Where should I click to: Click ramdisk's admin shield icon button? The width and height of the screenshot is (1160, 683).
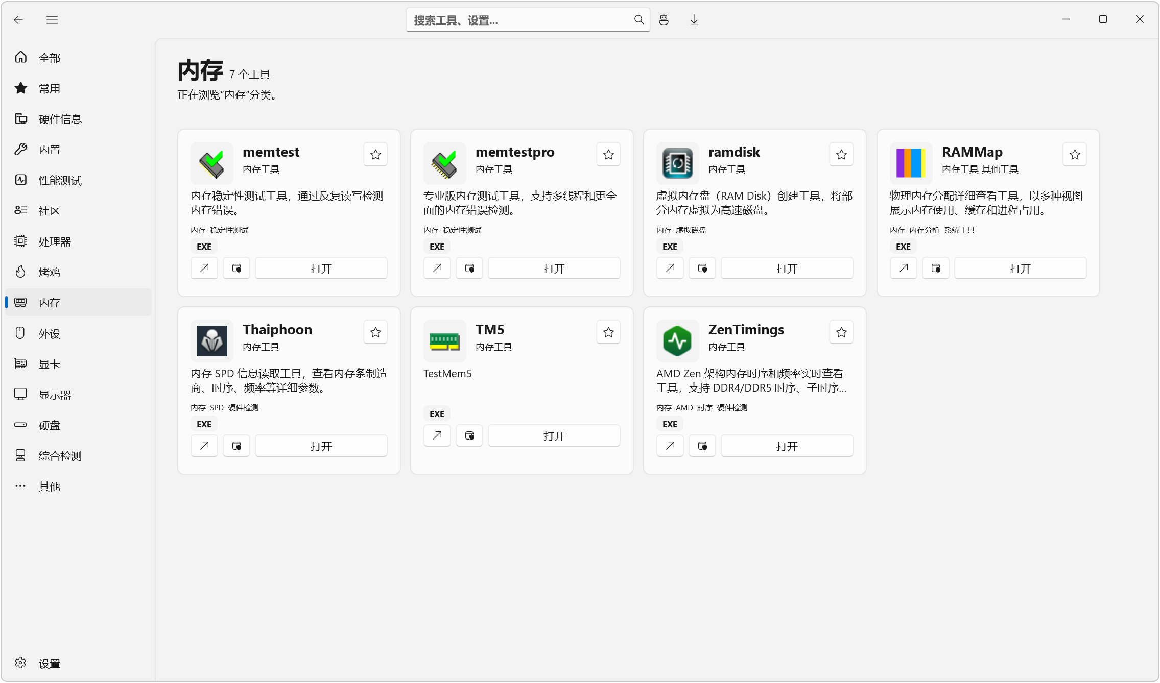(702, 268)
